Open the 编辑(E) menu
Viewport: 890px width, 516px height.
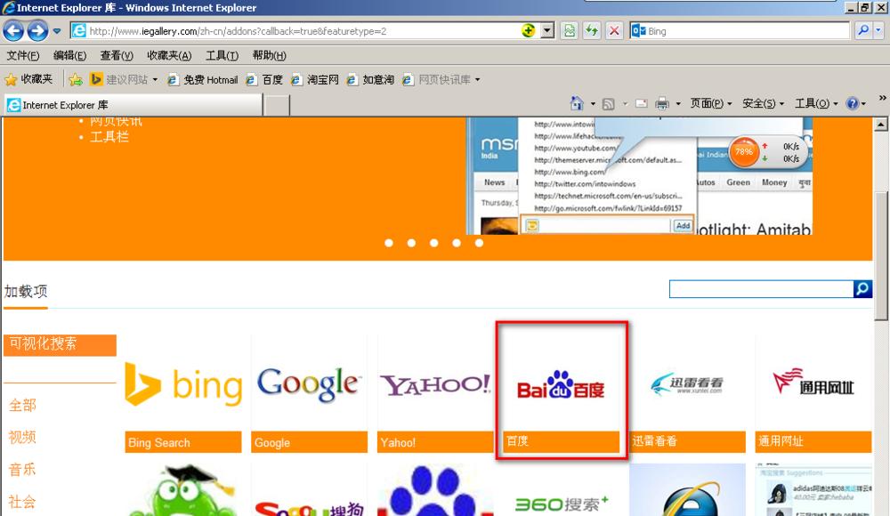point(69,55)
